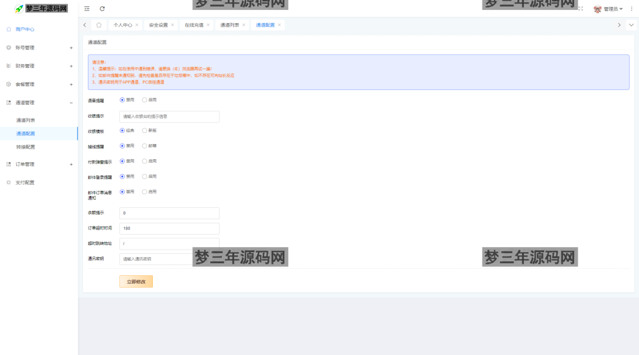Image resolution: width=639 pixels, height=355 pixels.
Task: Close the 安全设置 tab
Action: point(172,25)
